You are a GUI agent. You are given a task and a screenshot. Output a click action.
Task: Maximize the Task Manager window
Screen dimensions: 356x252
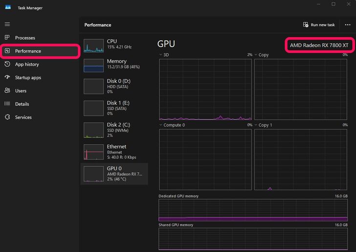click(334, 4)
